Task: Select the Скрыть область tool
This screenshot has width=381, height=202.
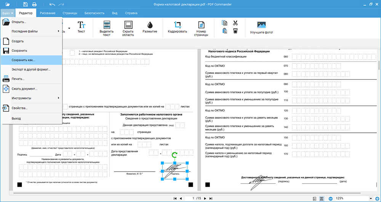Action: 128,28
